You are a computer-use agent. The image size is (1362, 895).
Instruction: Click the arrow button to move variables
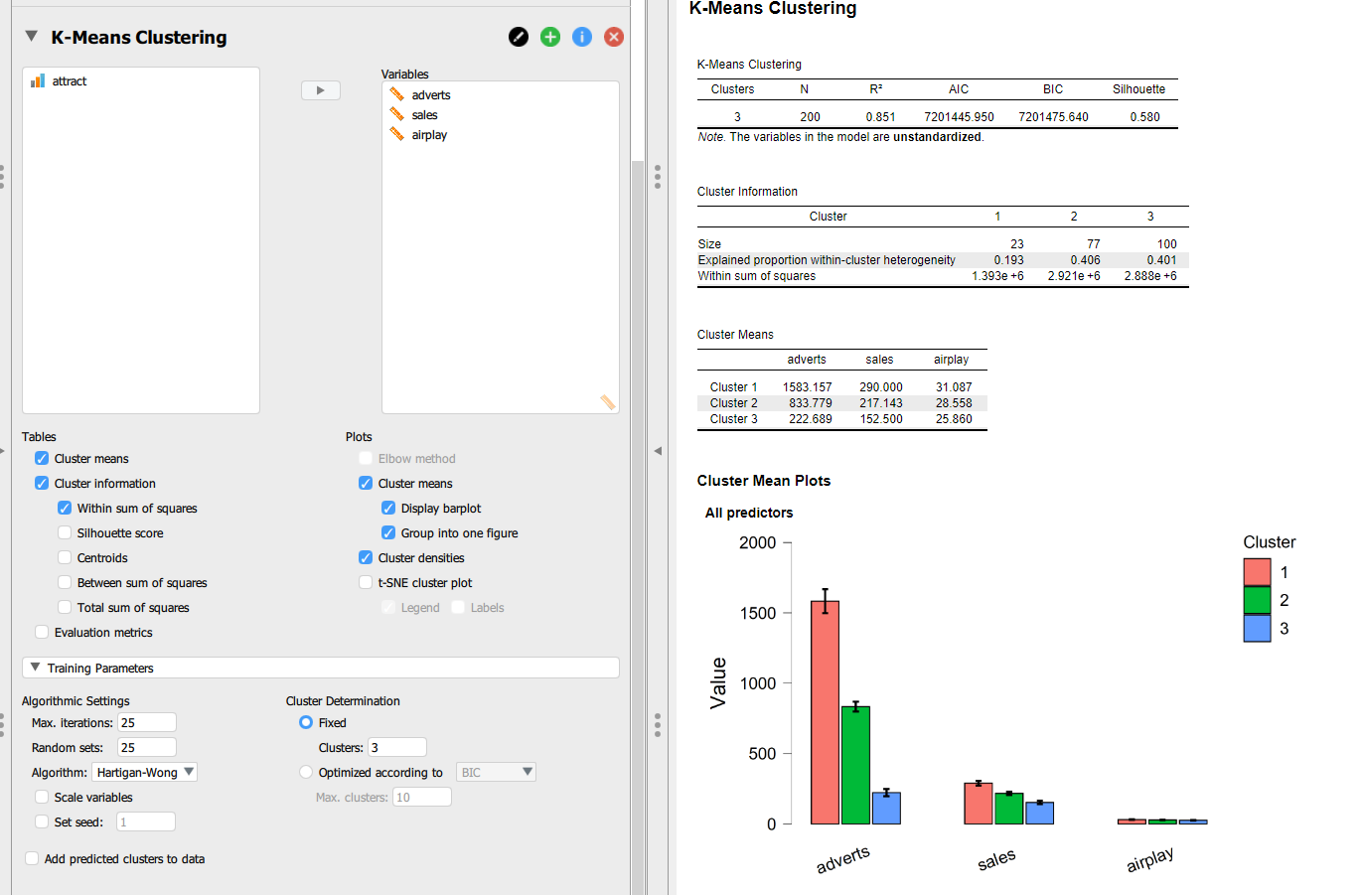[x=320, y=89]
